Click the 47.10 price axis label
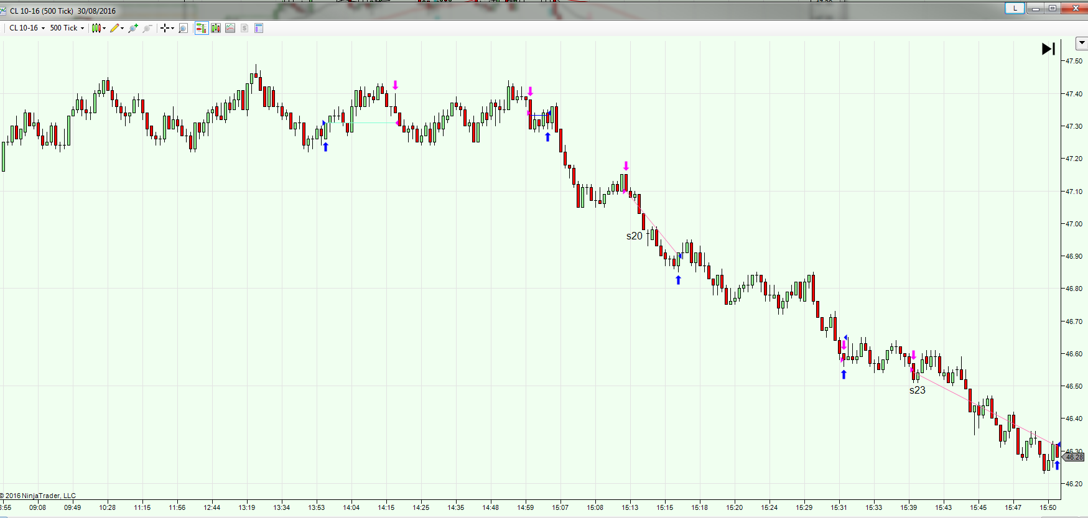 [1074, 192]
